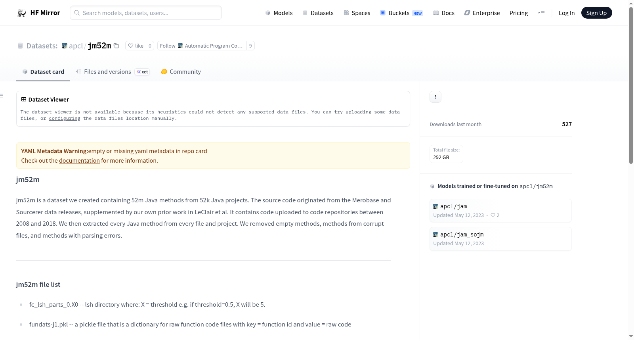Image resolution: width=634 pixels, height=340 pixels.
Task: Click the Enterprise icon
Action: (x=467, y=13)
